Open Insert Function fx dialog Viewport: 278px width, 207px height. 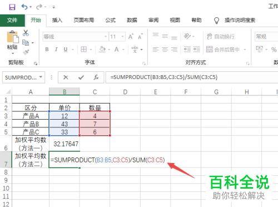click(x=96, y=77)
